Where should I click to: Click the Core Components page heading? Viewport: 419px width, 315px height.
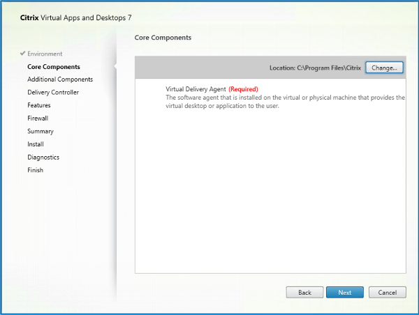[x=163, y=38]
